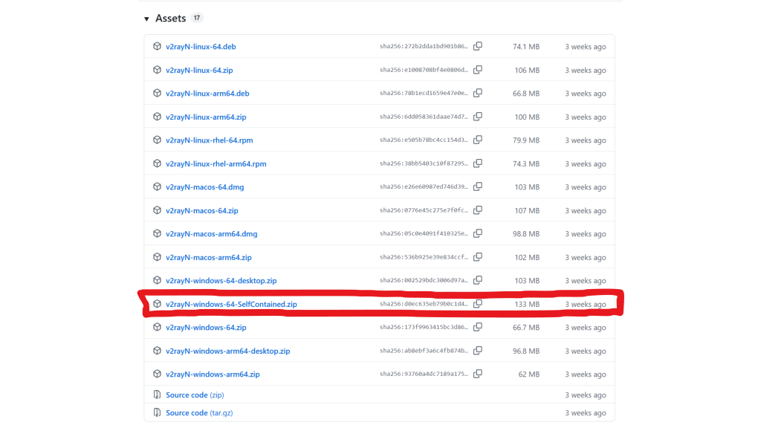Copy SHA256 hash for v2rayN-windows-64-SelfContained.zip
Viewport: 761px width, 428px height.
click(478, 304)
